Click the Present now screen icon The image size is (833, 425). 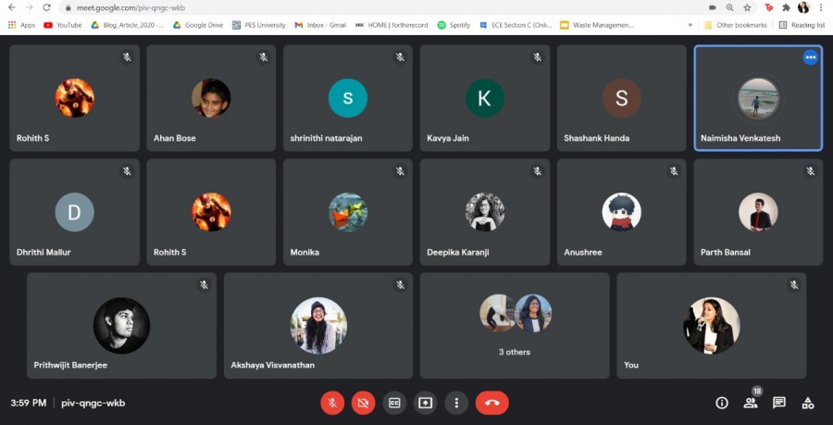coord(425,403)
